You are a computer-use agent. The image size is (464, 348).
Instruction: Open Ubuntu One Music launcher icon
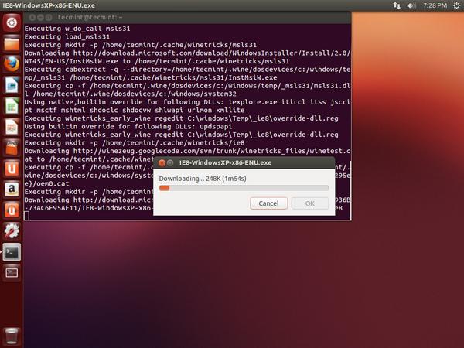[12, 210]
